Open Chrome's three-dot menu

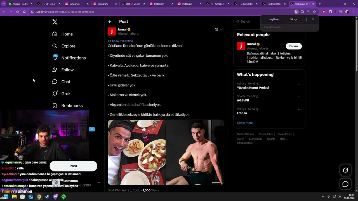(354, 12)
